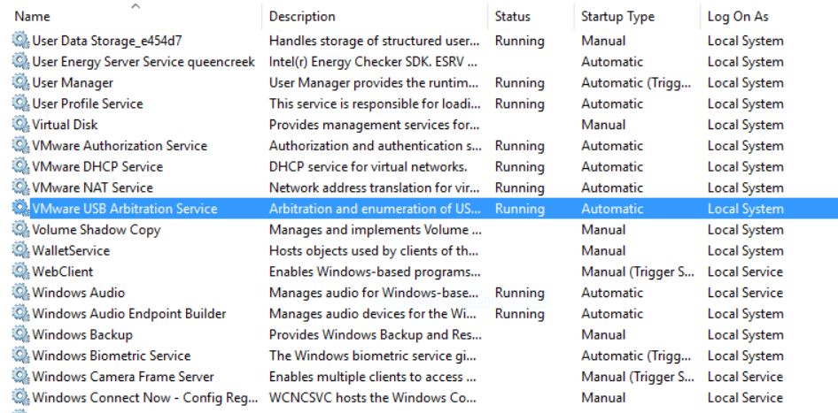Select Windows Connect Now - Config Reg... name

coord(144,398)
